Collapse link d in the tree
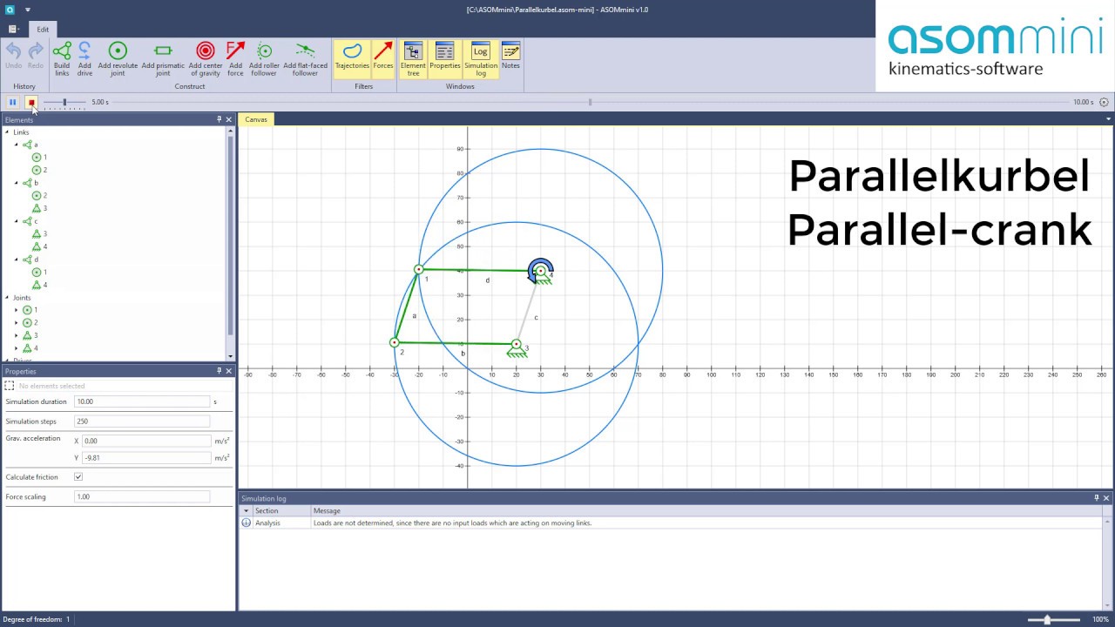This screenshot has width=1115, height=627. coord(16,260)
